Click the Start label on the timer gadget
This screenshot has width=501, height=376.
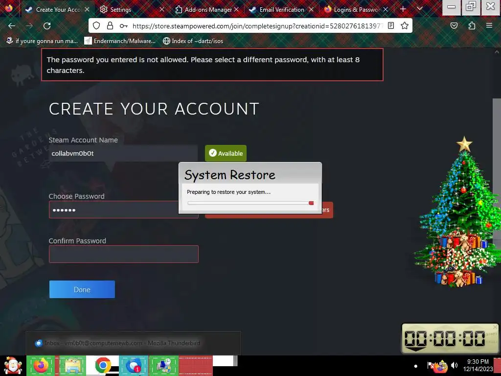(491, 334)
